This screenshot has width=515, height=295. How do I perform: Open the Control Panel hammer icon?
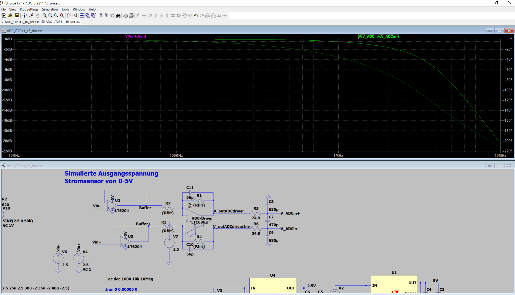click(24, 16)
